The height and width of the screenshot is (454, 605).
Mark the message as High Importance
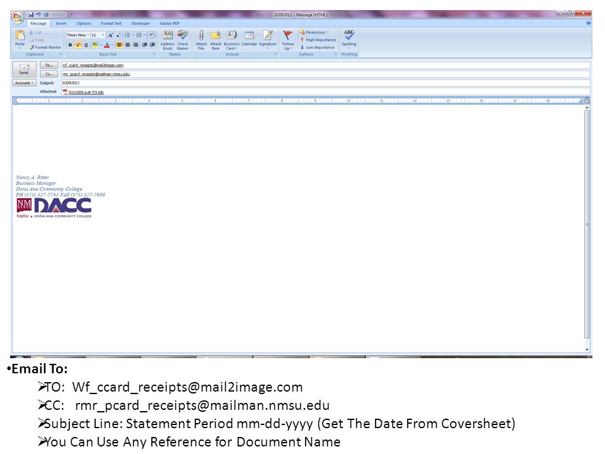(318, 40)
